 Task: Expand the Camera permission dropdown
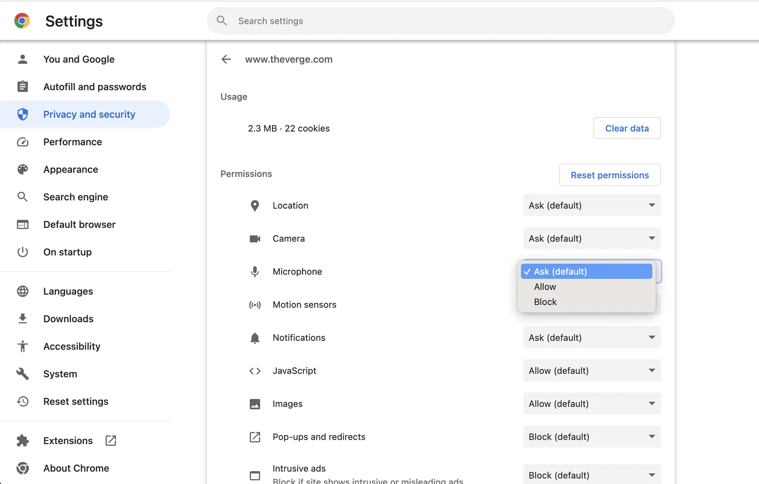point(592,238)
